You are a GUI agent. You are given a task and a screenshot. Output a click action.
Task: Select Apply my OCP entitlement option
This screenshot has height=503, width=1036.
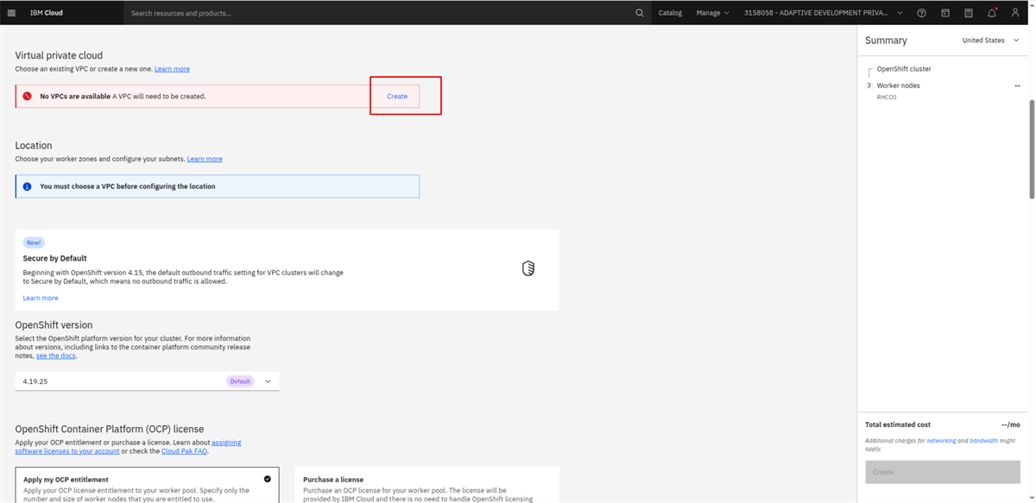click(147, 486)
